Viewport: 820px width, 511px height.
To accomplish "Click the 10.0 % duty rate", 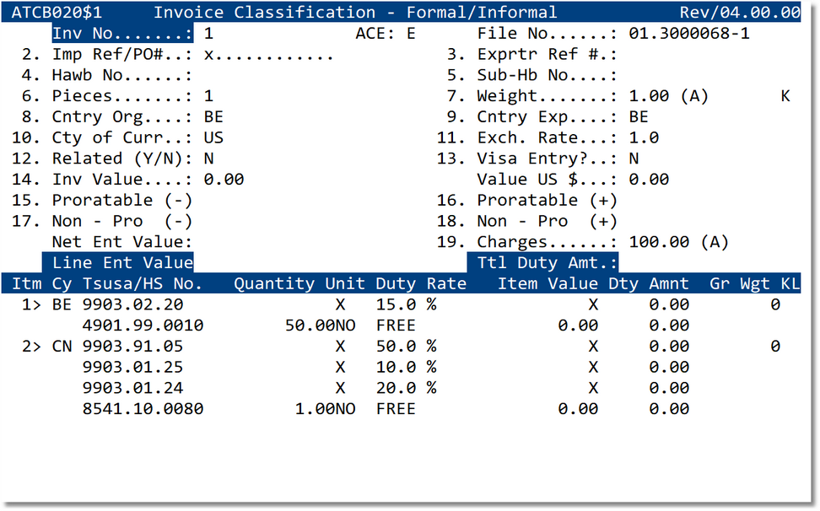I will (406, 368).
